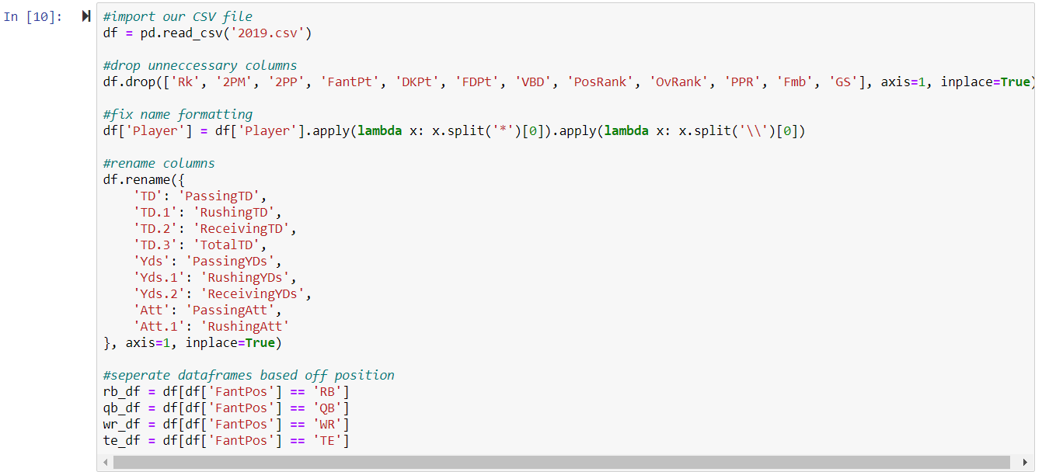The height and width of the screenshot is (472, 1042).
Task: Click the '}, axis=1, inplace=True)' line
Action: click(192, 342)
